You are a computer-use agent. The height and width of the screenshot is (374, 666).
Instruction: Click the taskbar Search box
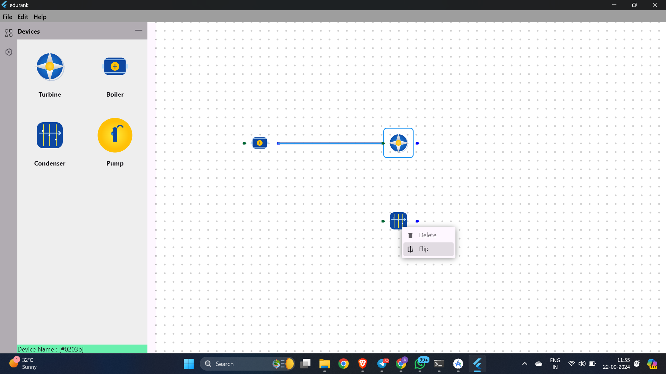(247, 364)
